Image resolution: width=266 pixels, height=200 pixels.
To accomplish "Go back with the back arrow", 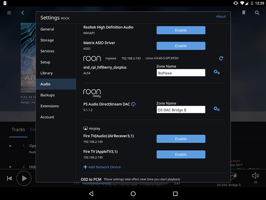I will tap(22, 13).
